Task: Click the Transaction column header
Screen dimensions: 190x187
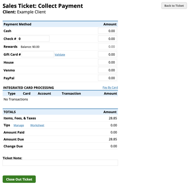Action: click(71, 93)
